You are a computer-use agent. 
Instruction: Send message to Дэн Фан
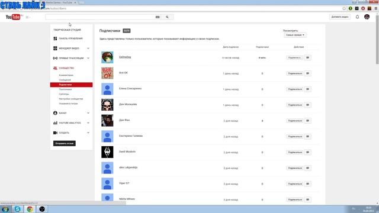308,121
